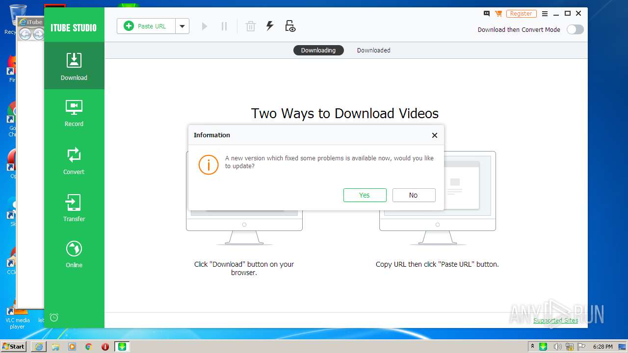Open the feedback chat icon
628x353 pixels.
click(487, 14)
